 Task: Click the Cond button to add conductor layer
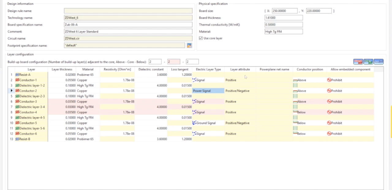pos(358,62)
